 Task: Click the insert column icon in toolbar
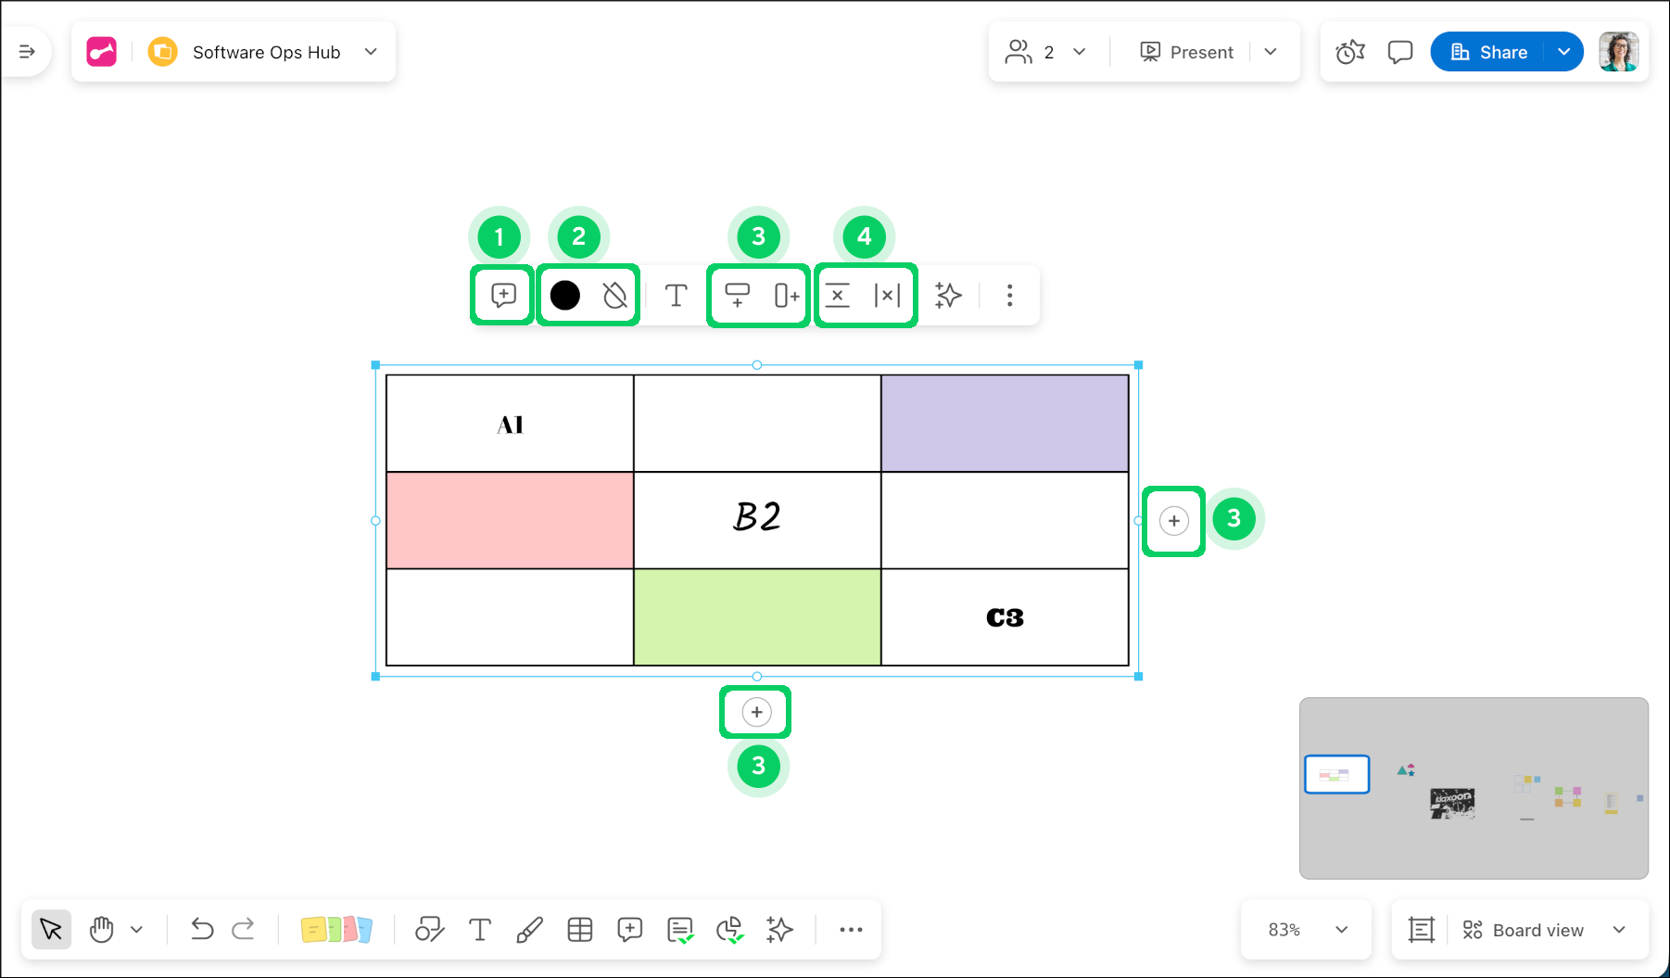pyautogui.click(x=786, y=296)
